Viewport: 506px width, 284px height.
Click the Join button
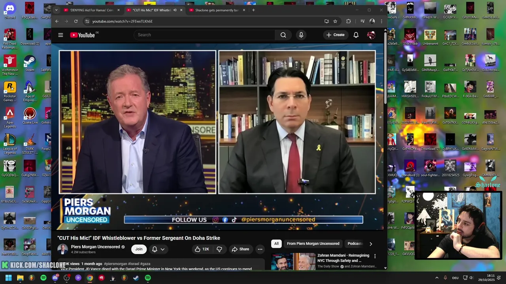click(139, 249)
